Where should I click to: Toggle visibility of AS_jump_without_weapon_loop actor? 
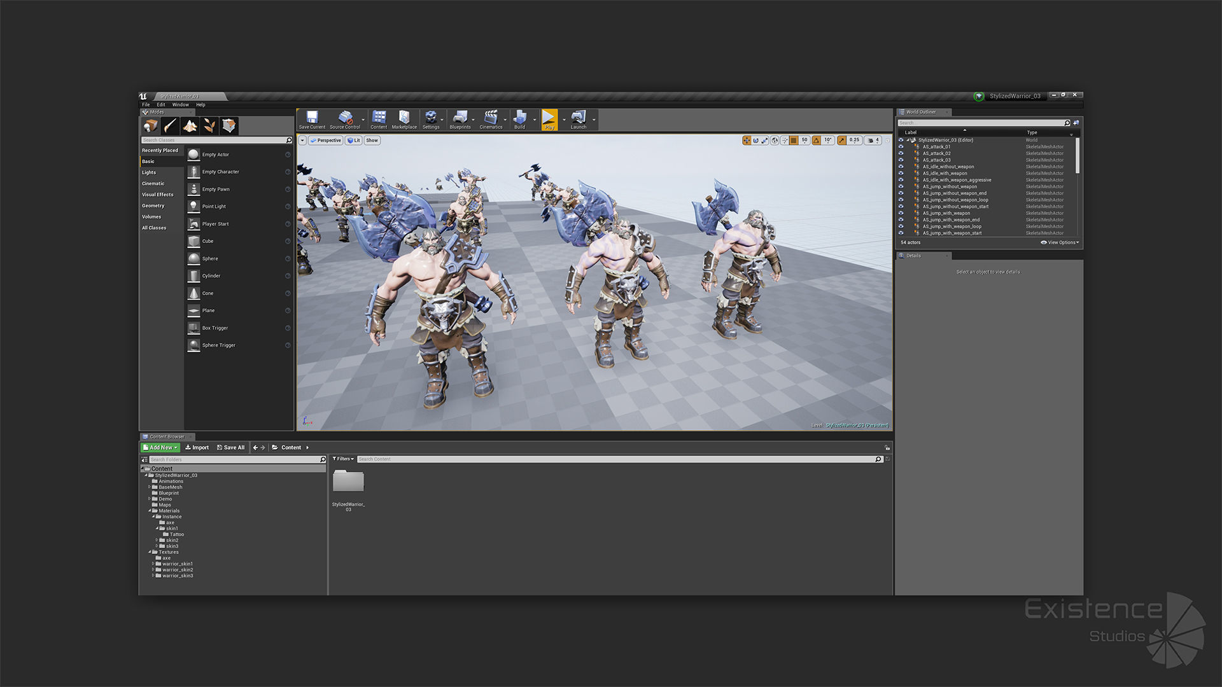coord(901,200)
